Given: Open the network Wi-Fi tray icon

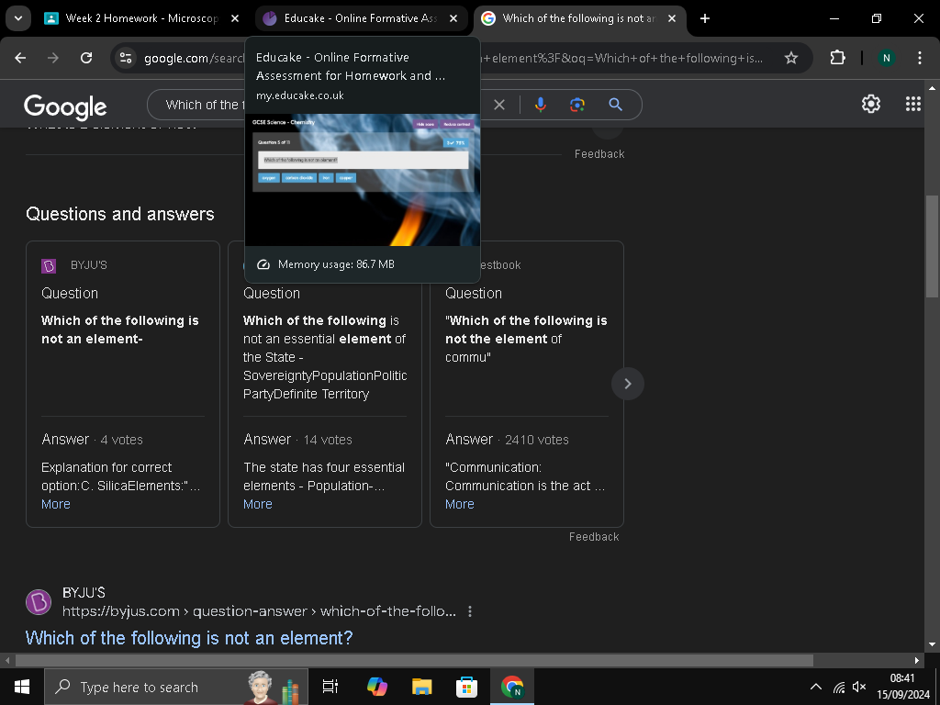Looking at the screenshot, I should click(839, 687).
